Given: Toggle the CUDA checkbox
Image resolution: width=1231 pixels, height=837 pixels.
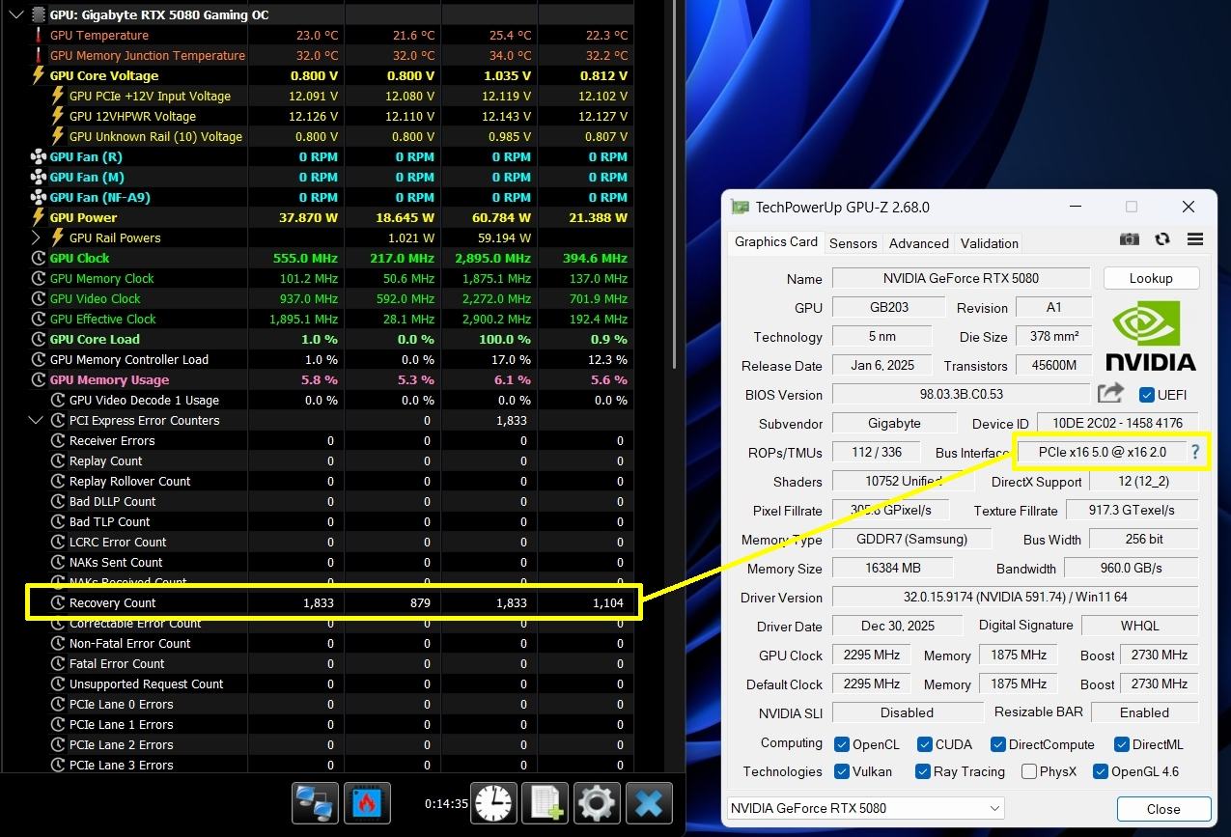Looking at the screenshot, I should pos(925,744).
